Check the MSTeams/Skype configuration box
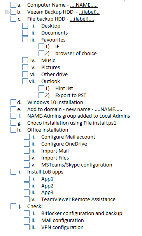 (x=26, y=165)
